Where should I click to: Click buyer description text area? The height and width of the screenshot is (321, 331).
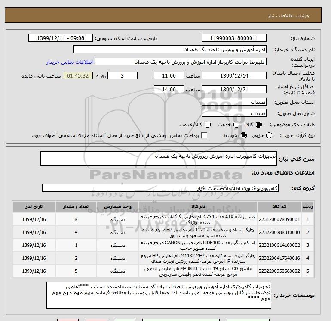pyautogui.click(x=159, y=295)
